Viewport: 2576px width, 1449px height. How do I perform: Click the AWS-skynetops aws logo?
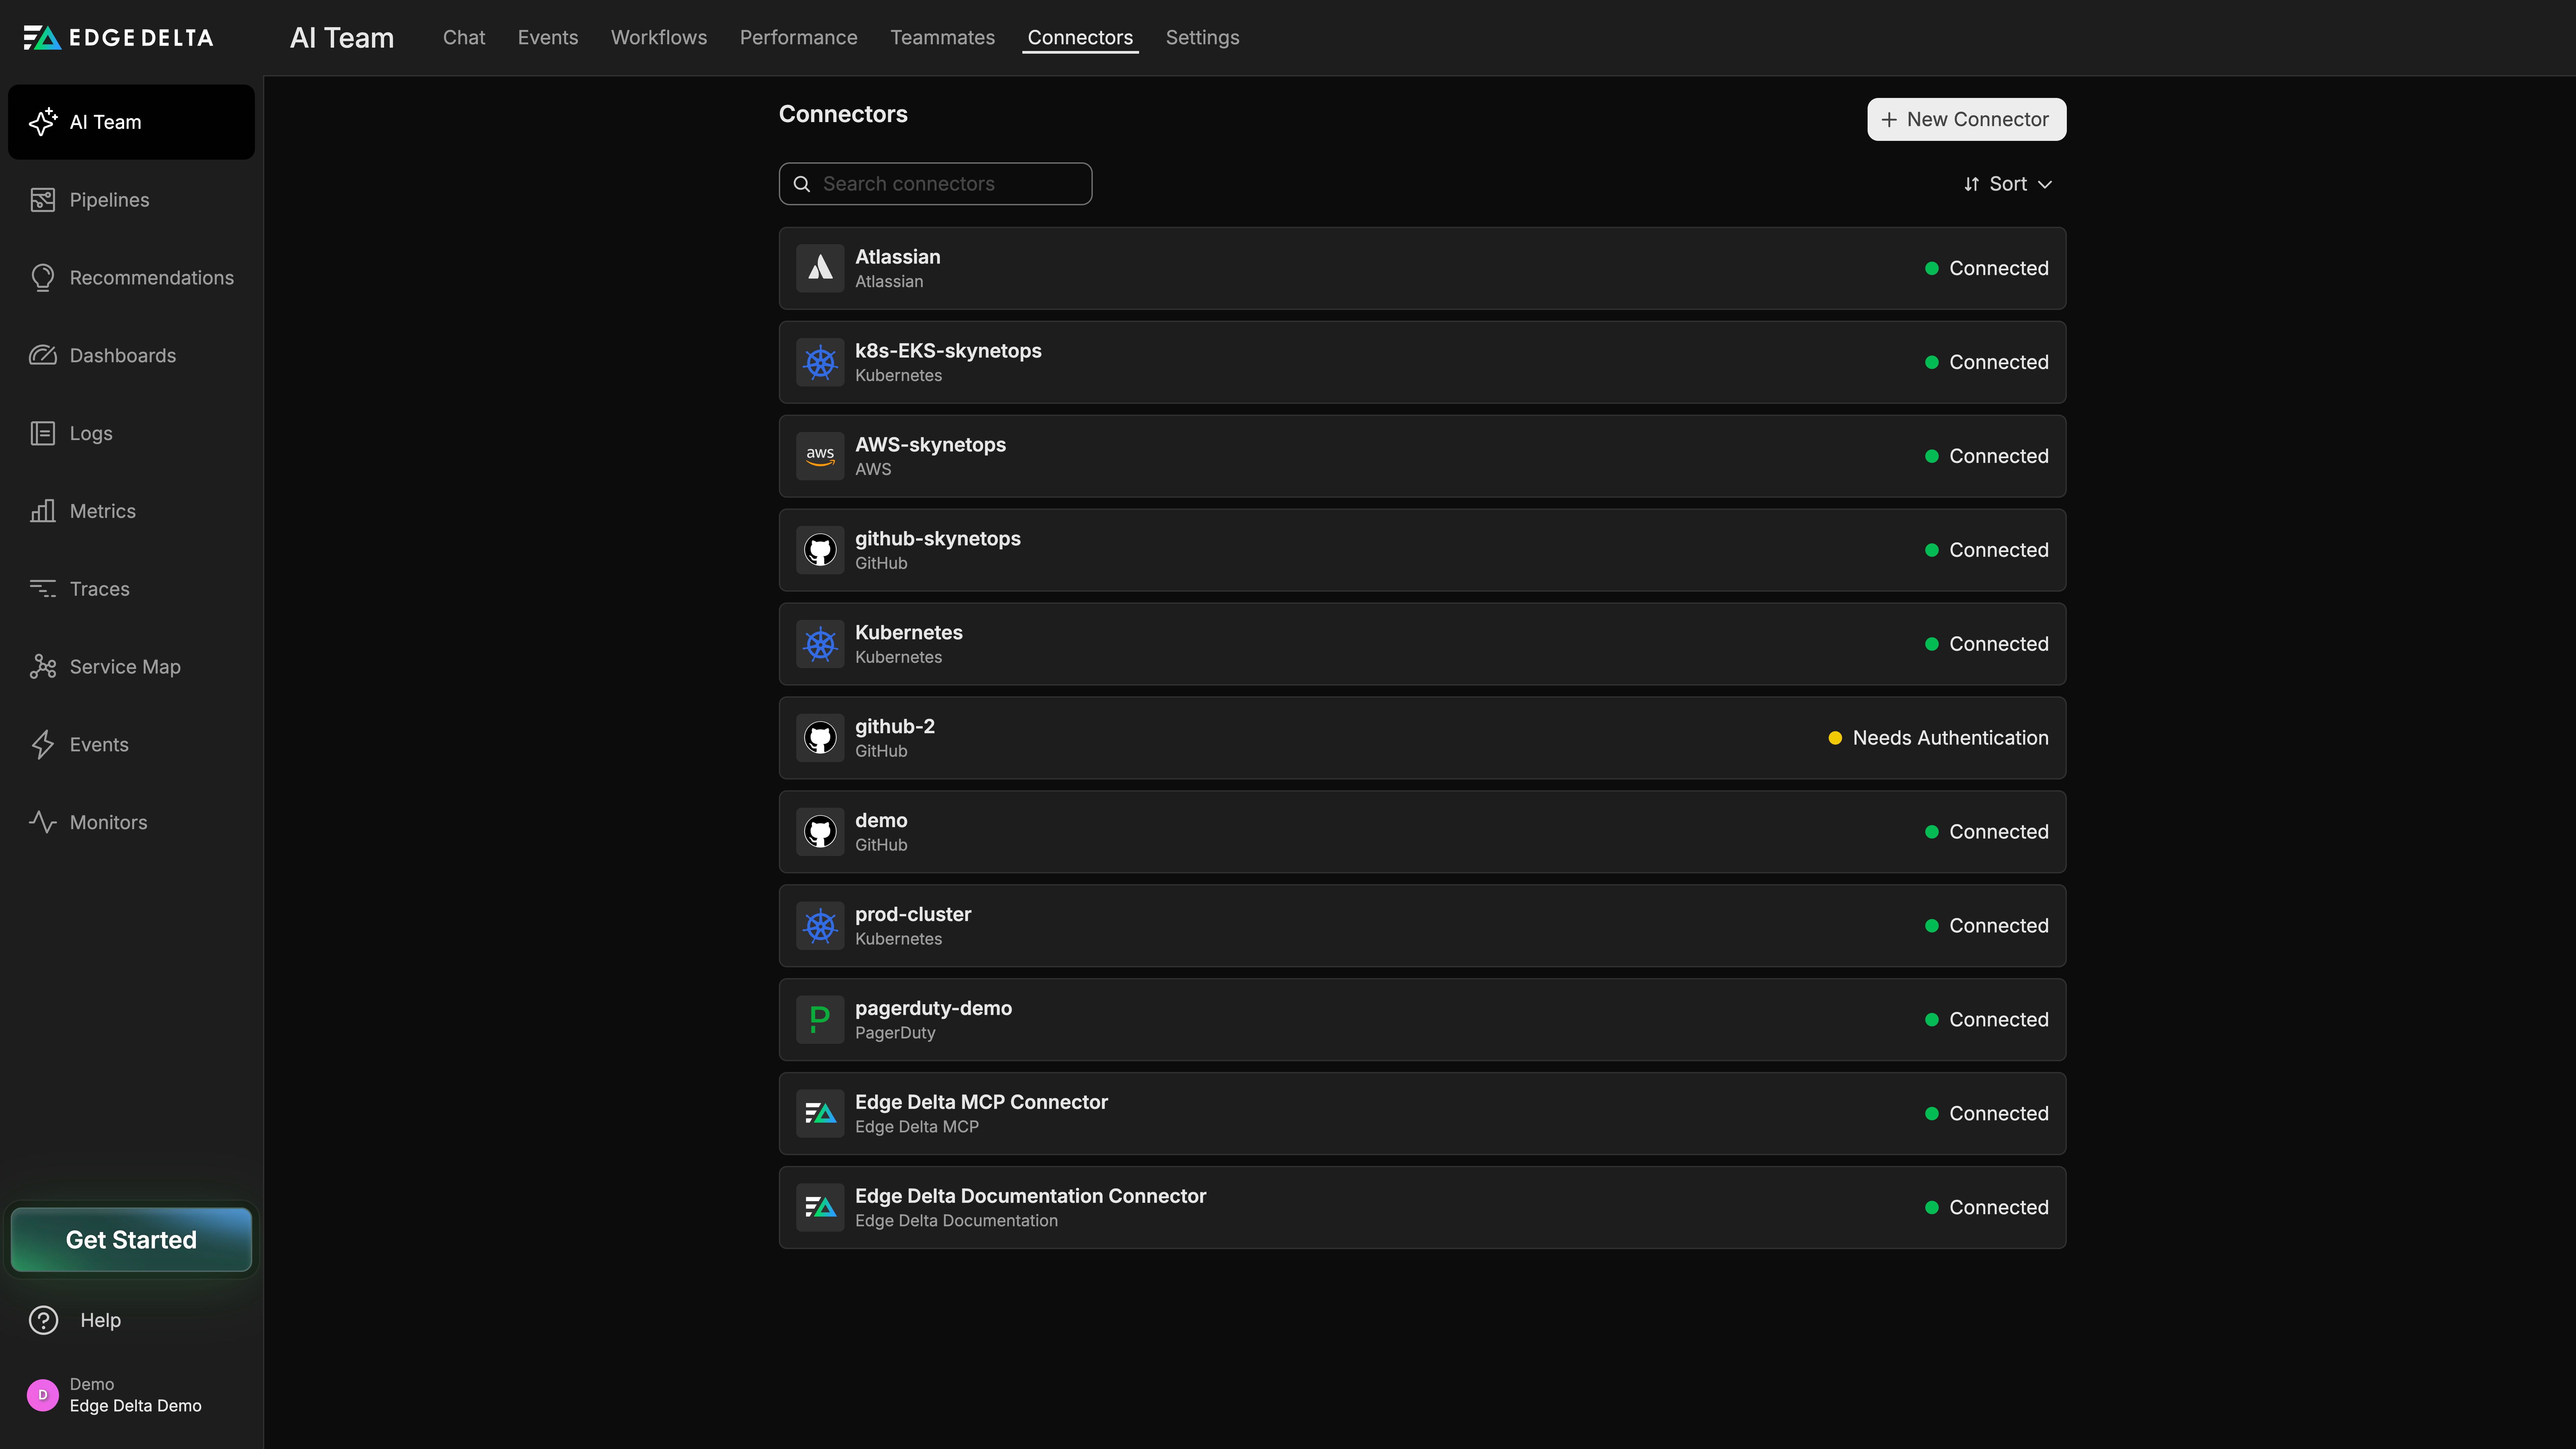(820, 456)
